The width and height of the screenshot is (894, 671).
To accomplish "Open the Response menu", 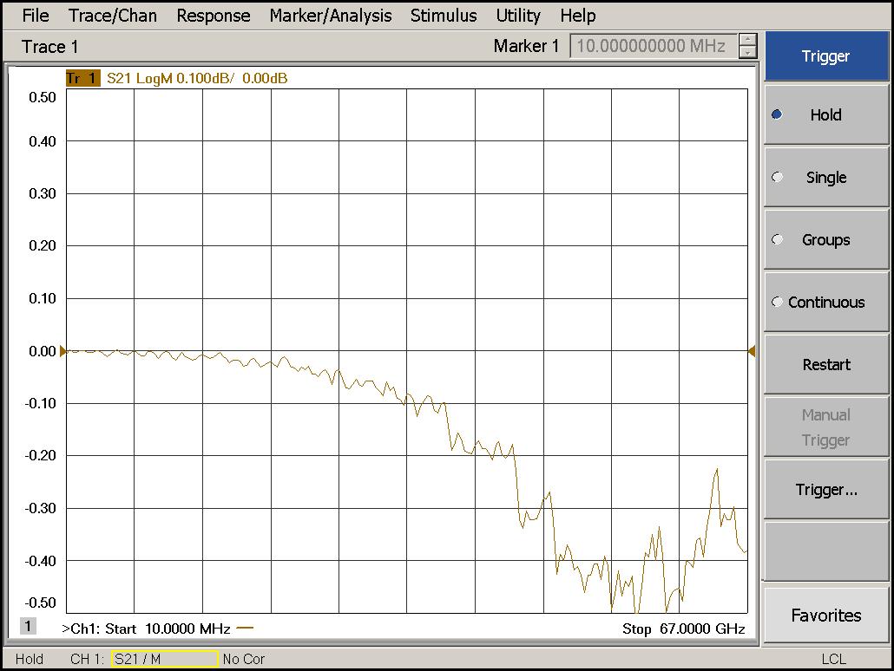I will coord(214,16).
